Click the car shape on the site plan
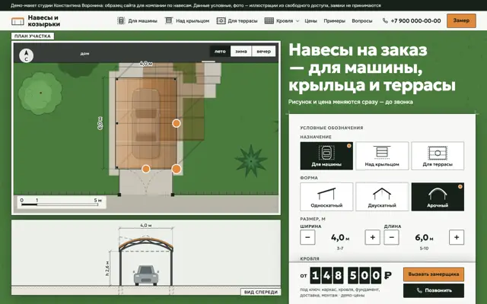Viewport: 487px width, 304px height. (146, 124)
